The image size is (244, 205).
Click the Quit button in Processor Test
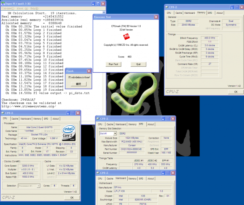tap(138, 64)
